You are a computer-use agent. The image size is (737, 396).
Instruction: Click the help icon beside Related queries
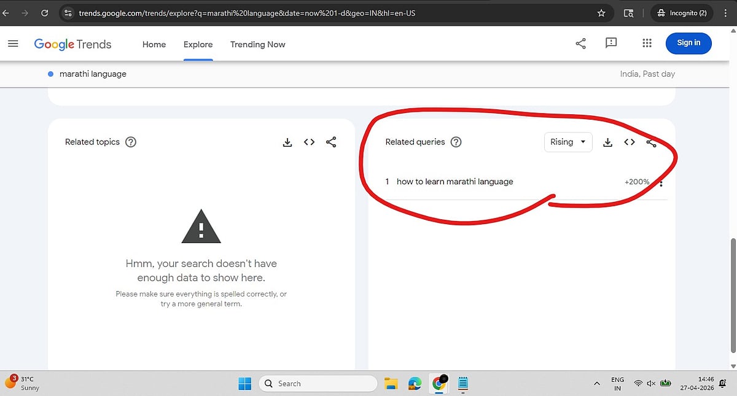456,142
